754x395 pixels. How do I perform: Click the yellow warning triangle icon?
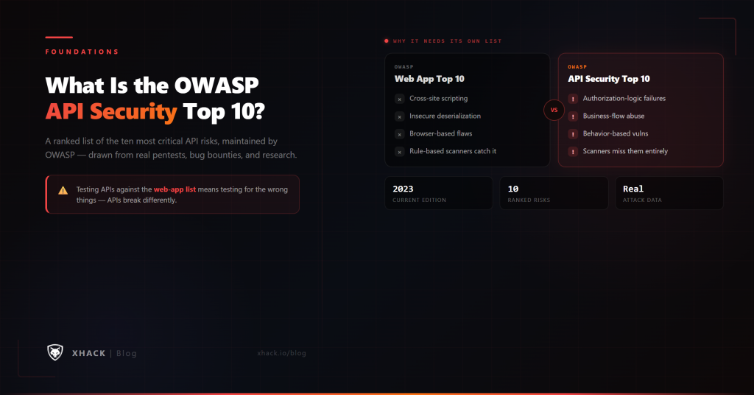point(63,191)
